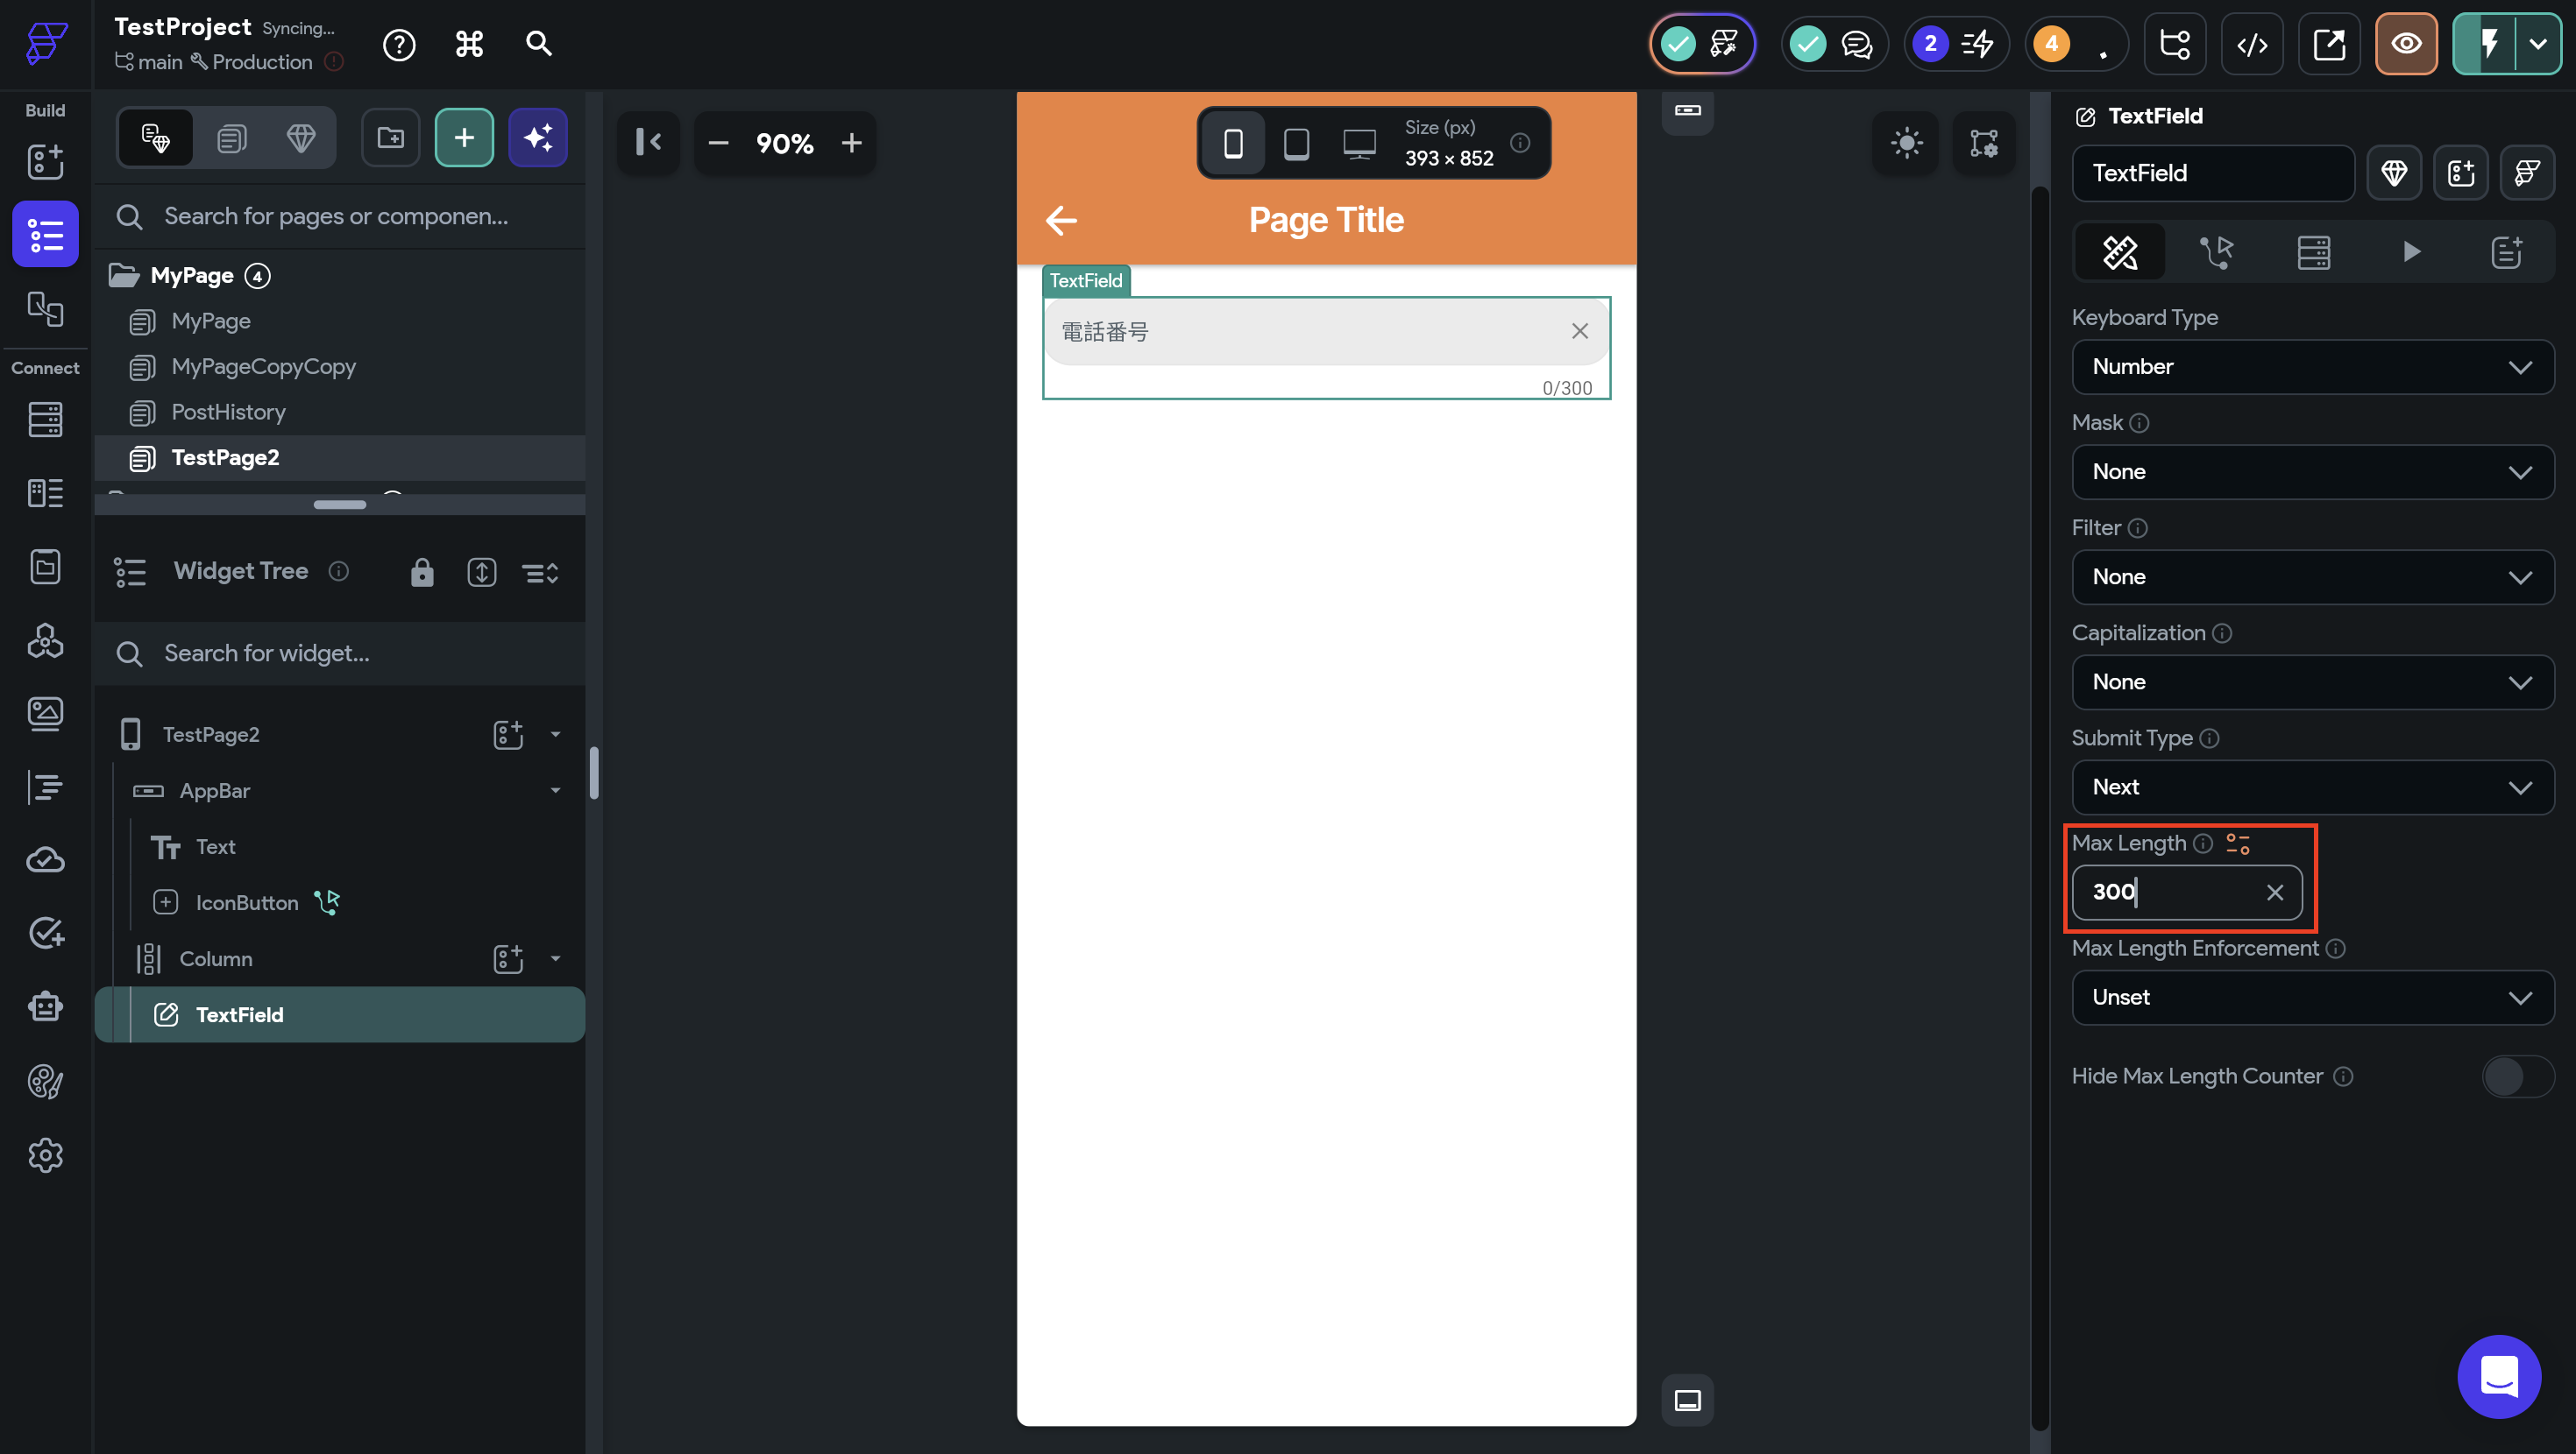Open the developer code view icon

(x=2252, y=44)
